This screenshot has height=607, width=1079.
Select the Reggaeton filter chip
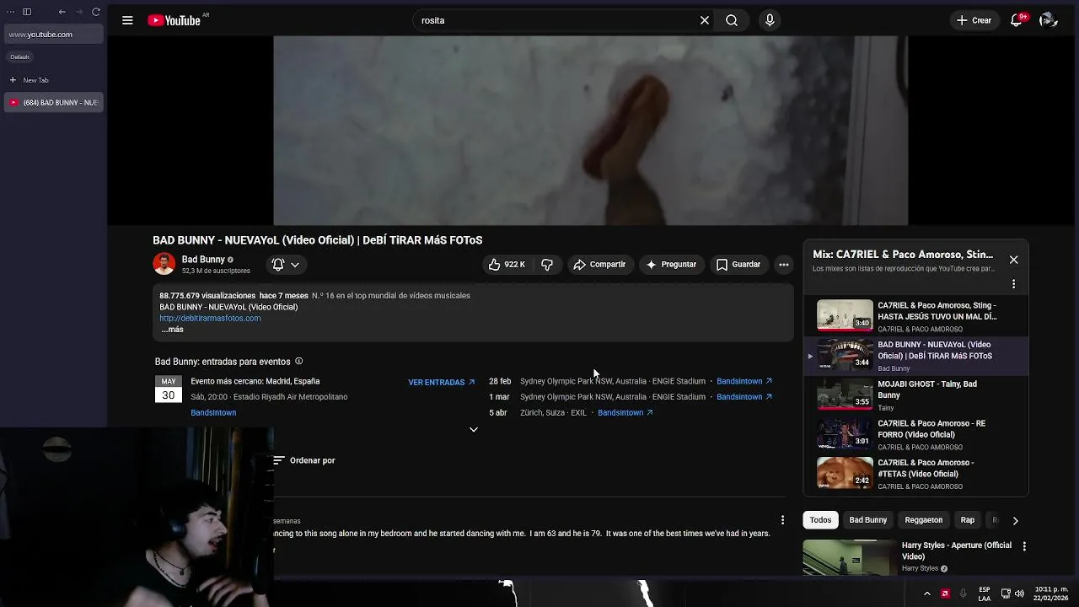coord(924,520)
